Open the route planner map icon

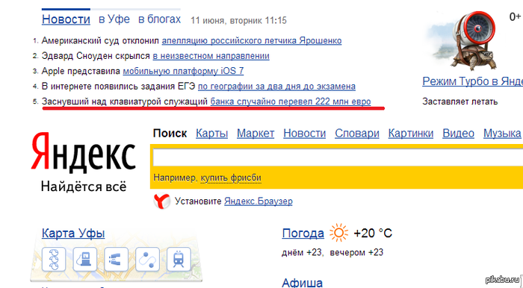click(x=147, y=259)
